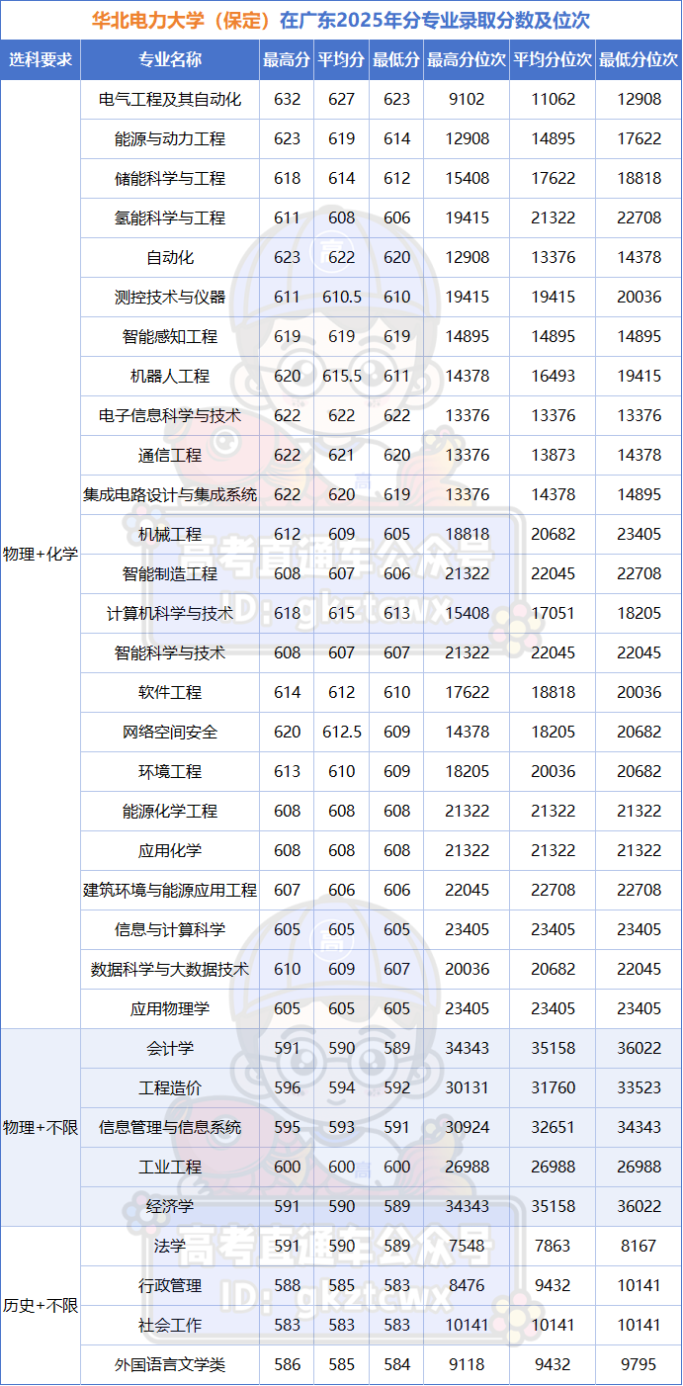Click the highest rank 30131 for 工程造价
Screen dimensions: 683x1386
(x=467, y=1087)
